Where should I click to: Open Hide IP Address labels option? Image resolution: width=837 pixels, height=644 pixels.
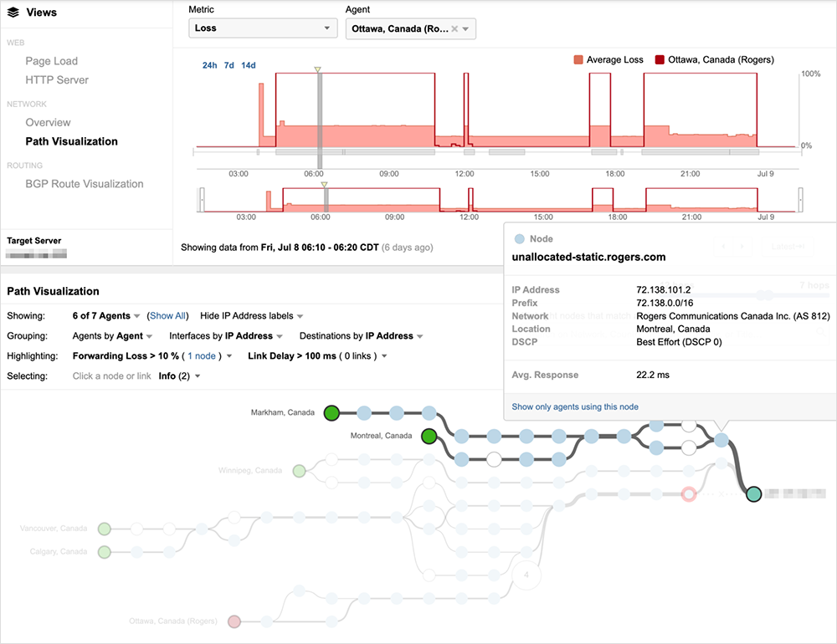coord(251,316)
